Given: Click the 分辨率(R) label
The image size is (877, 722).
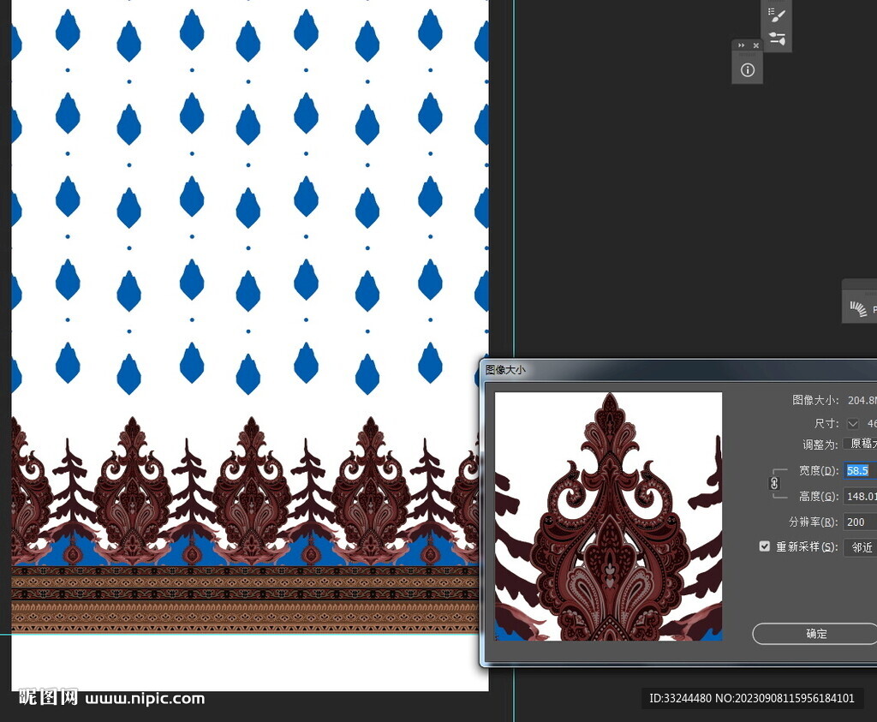Looking at the screenshot, I should 814,522.
